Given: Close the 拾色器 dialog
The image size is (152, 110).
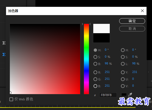Looking at the screenshot, I should pos(142,11).
